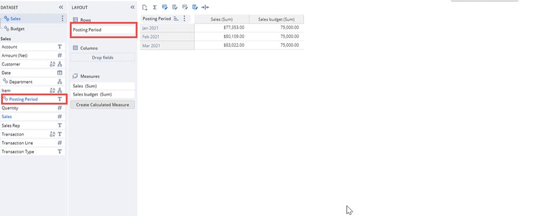Click the Department field
This screenshot has height=216, width=539.
click(x=32, y=82)
